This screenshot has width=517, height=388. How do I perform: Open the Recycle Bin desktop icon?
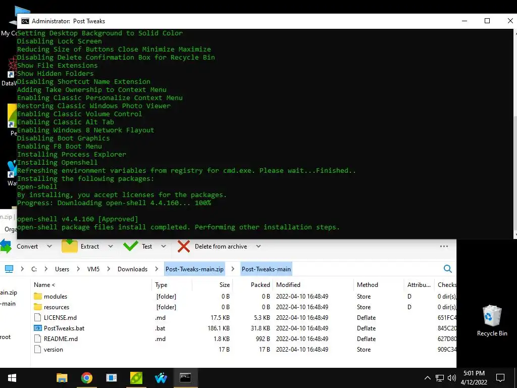click(492, 320)
